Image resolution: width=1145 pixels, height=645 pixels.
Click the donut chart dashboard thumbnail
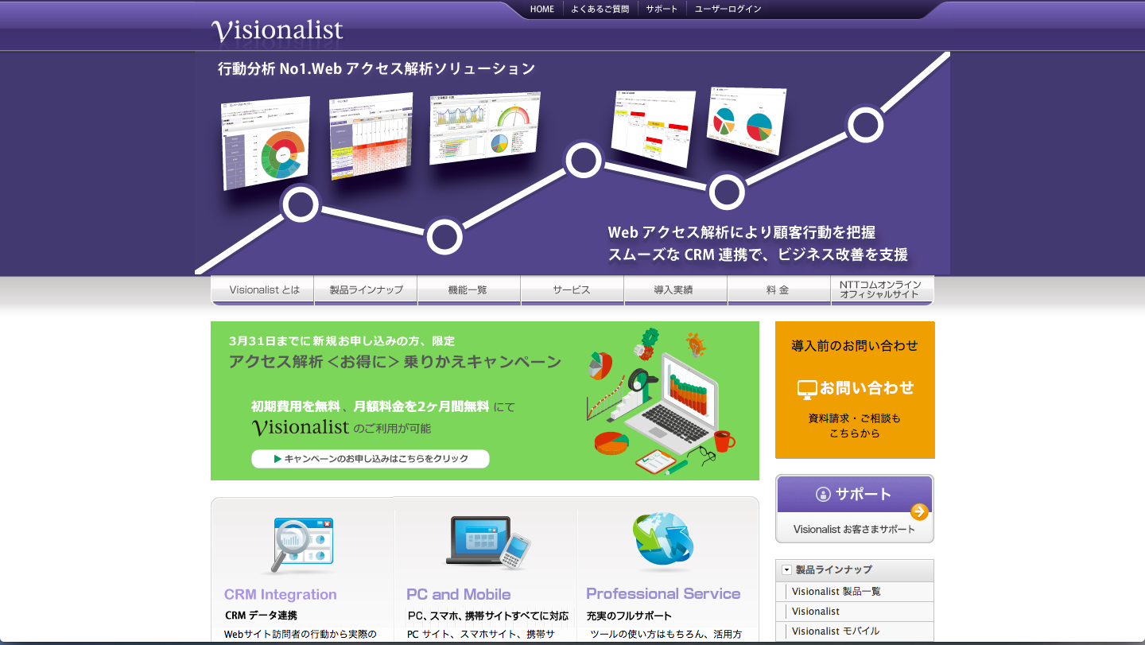tap(266, 144)
